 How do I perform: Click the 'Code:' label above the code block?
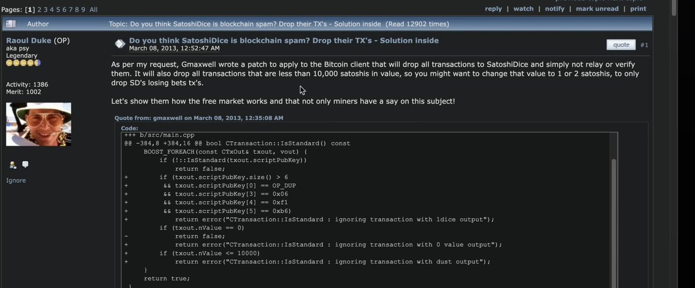[130, 128]
